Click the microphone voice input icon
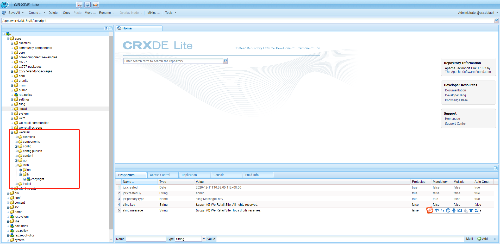Image resolution: width=500 pixels, height=244 pixels. 454,210
